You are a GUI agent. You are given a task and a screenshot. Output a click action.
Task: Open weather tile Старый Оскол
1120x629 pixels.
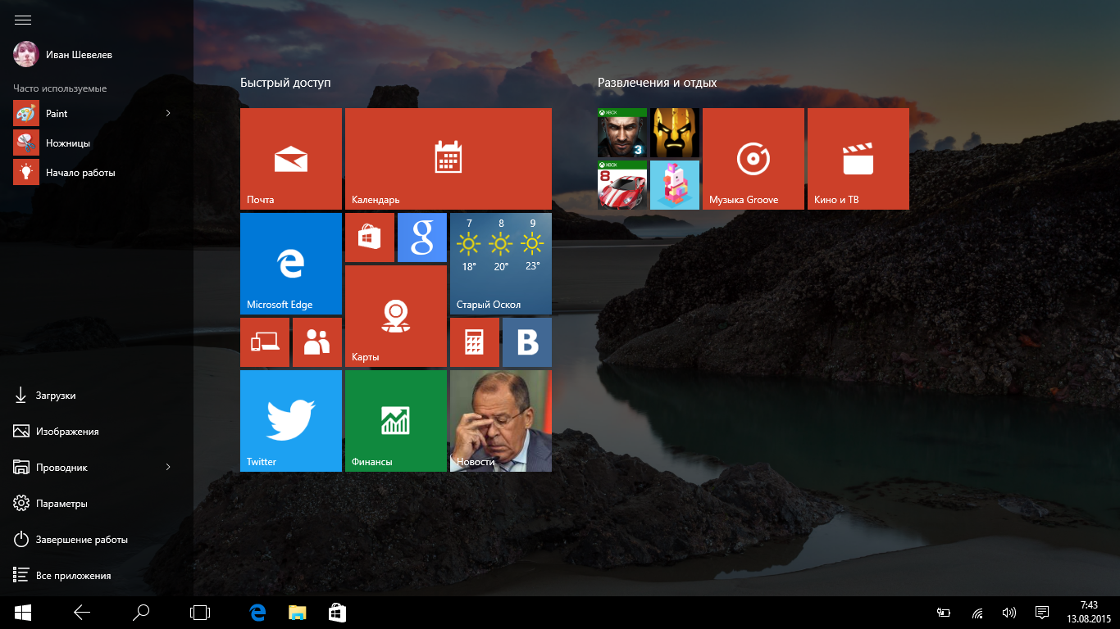click(501, 264)
